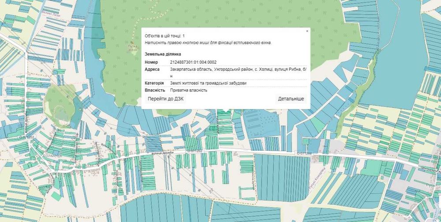The height and width of the screenshot is (222, 441).
Task: Click the right-mouse-button pin hint in italics
Action: 208,43
